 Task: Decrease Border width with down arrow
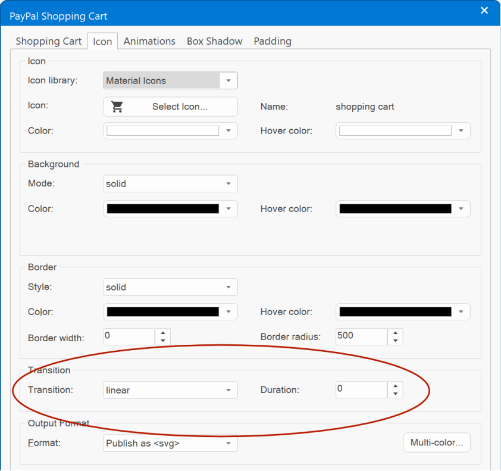[163, 341]
